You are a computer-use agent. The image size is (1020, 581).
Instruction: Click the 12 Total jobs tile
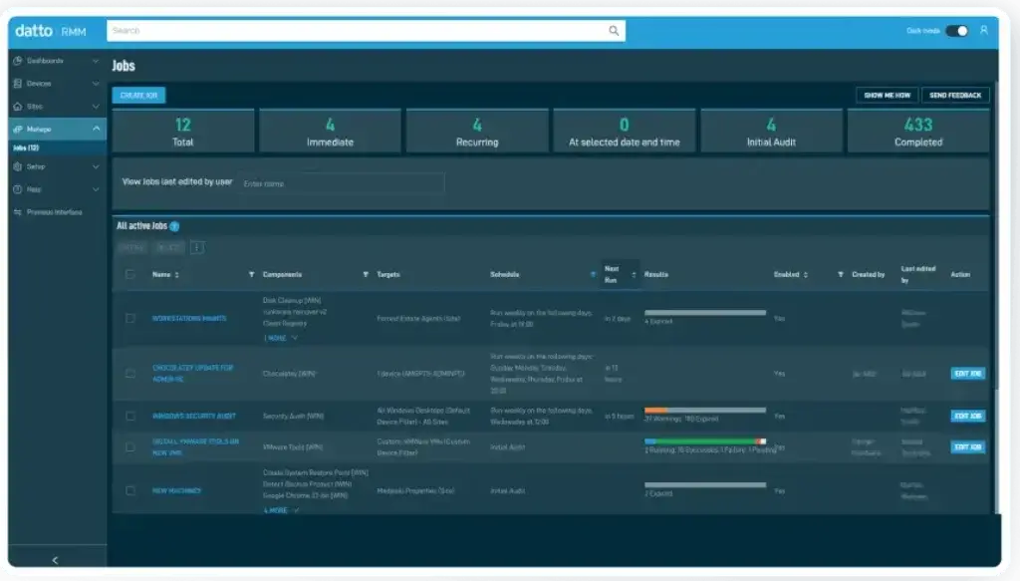pyautogui.click(x=183, y=131)
